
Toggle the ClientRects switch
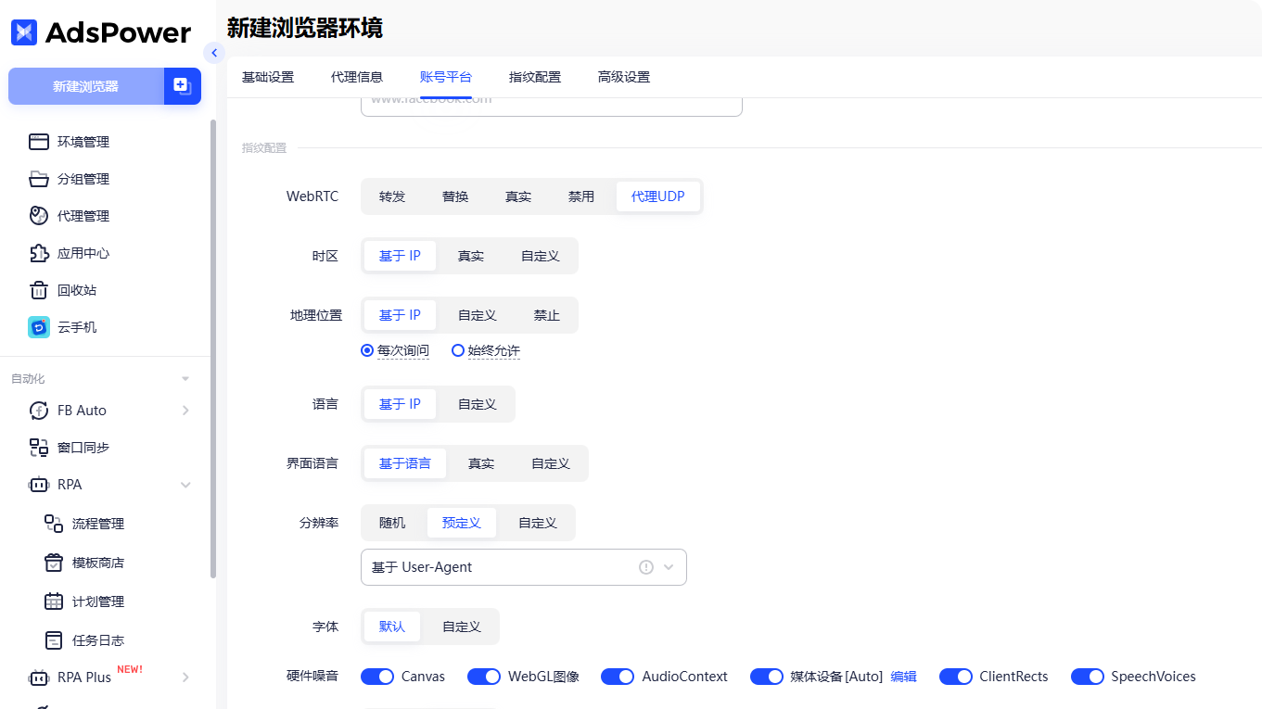click(x=956, y=677)
